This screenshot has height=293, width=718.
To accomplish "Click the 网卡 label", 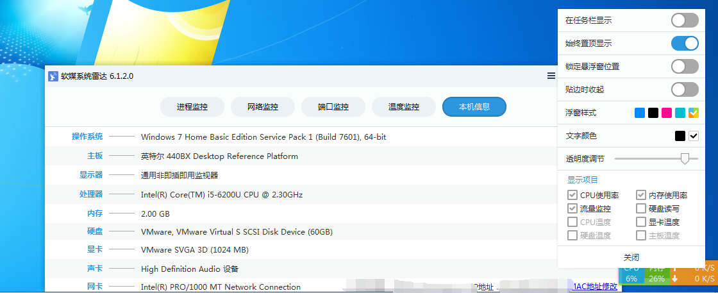I will 96,287.
